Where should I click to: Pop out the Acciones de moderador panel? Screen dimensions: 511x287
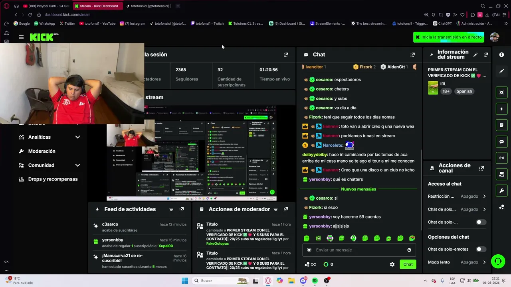point(286,209)
